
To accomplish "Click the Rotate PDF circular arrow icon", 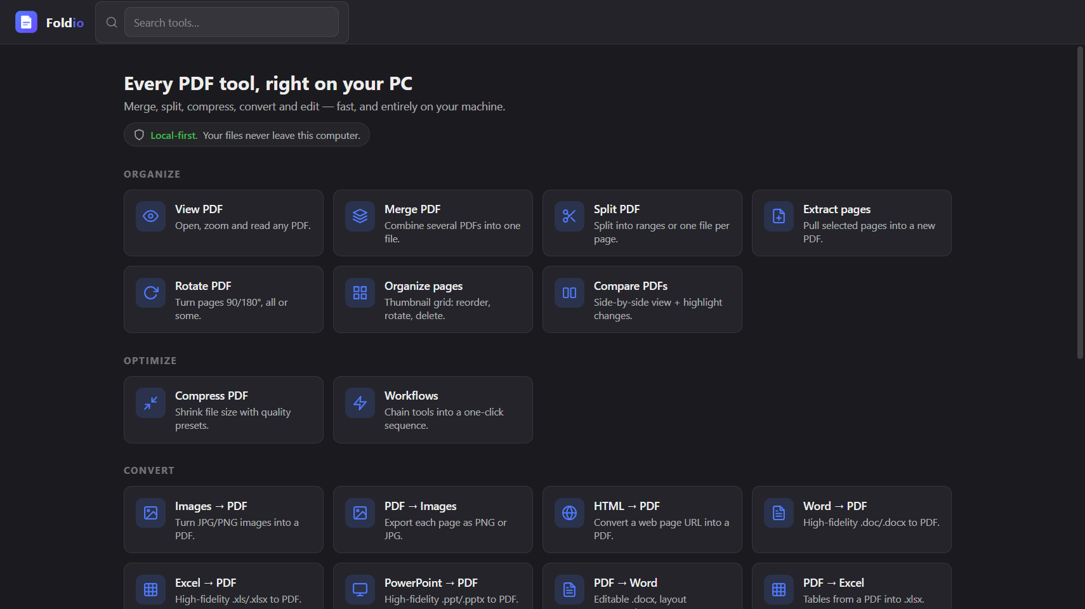I will pos(150,293).
